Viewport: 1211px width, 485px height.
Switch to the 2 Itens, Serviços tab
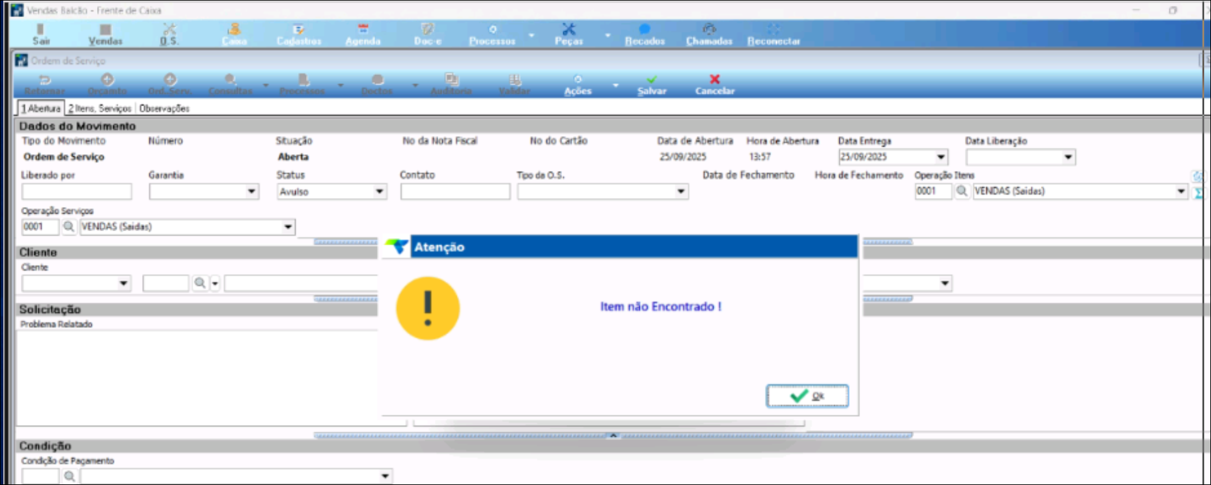click(x=100, y=109)
